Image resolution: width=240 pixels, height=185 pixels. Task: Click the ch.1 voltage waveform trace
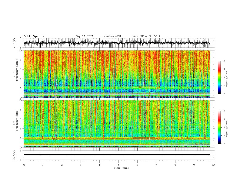[117, 43]
